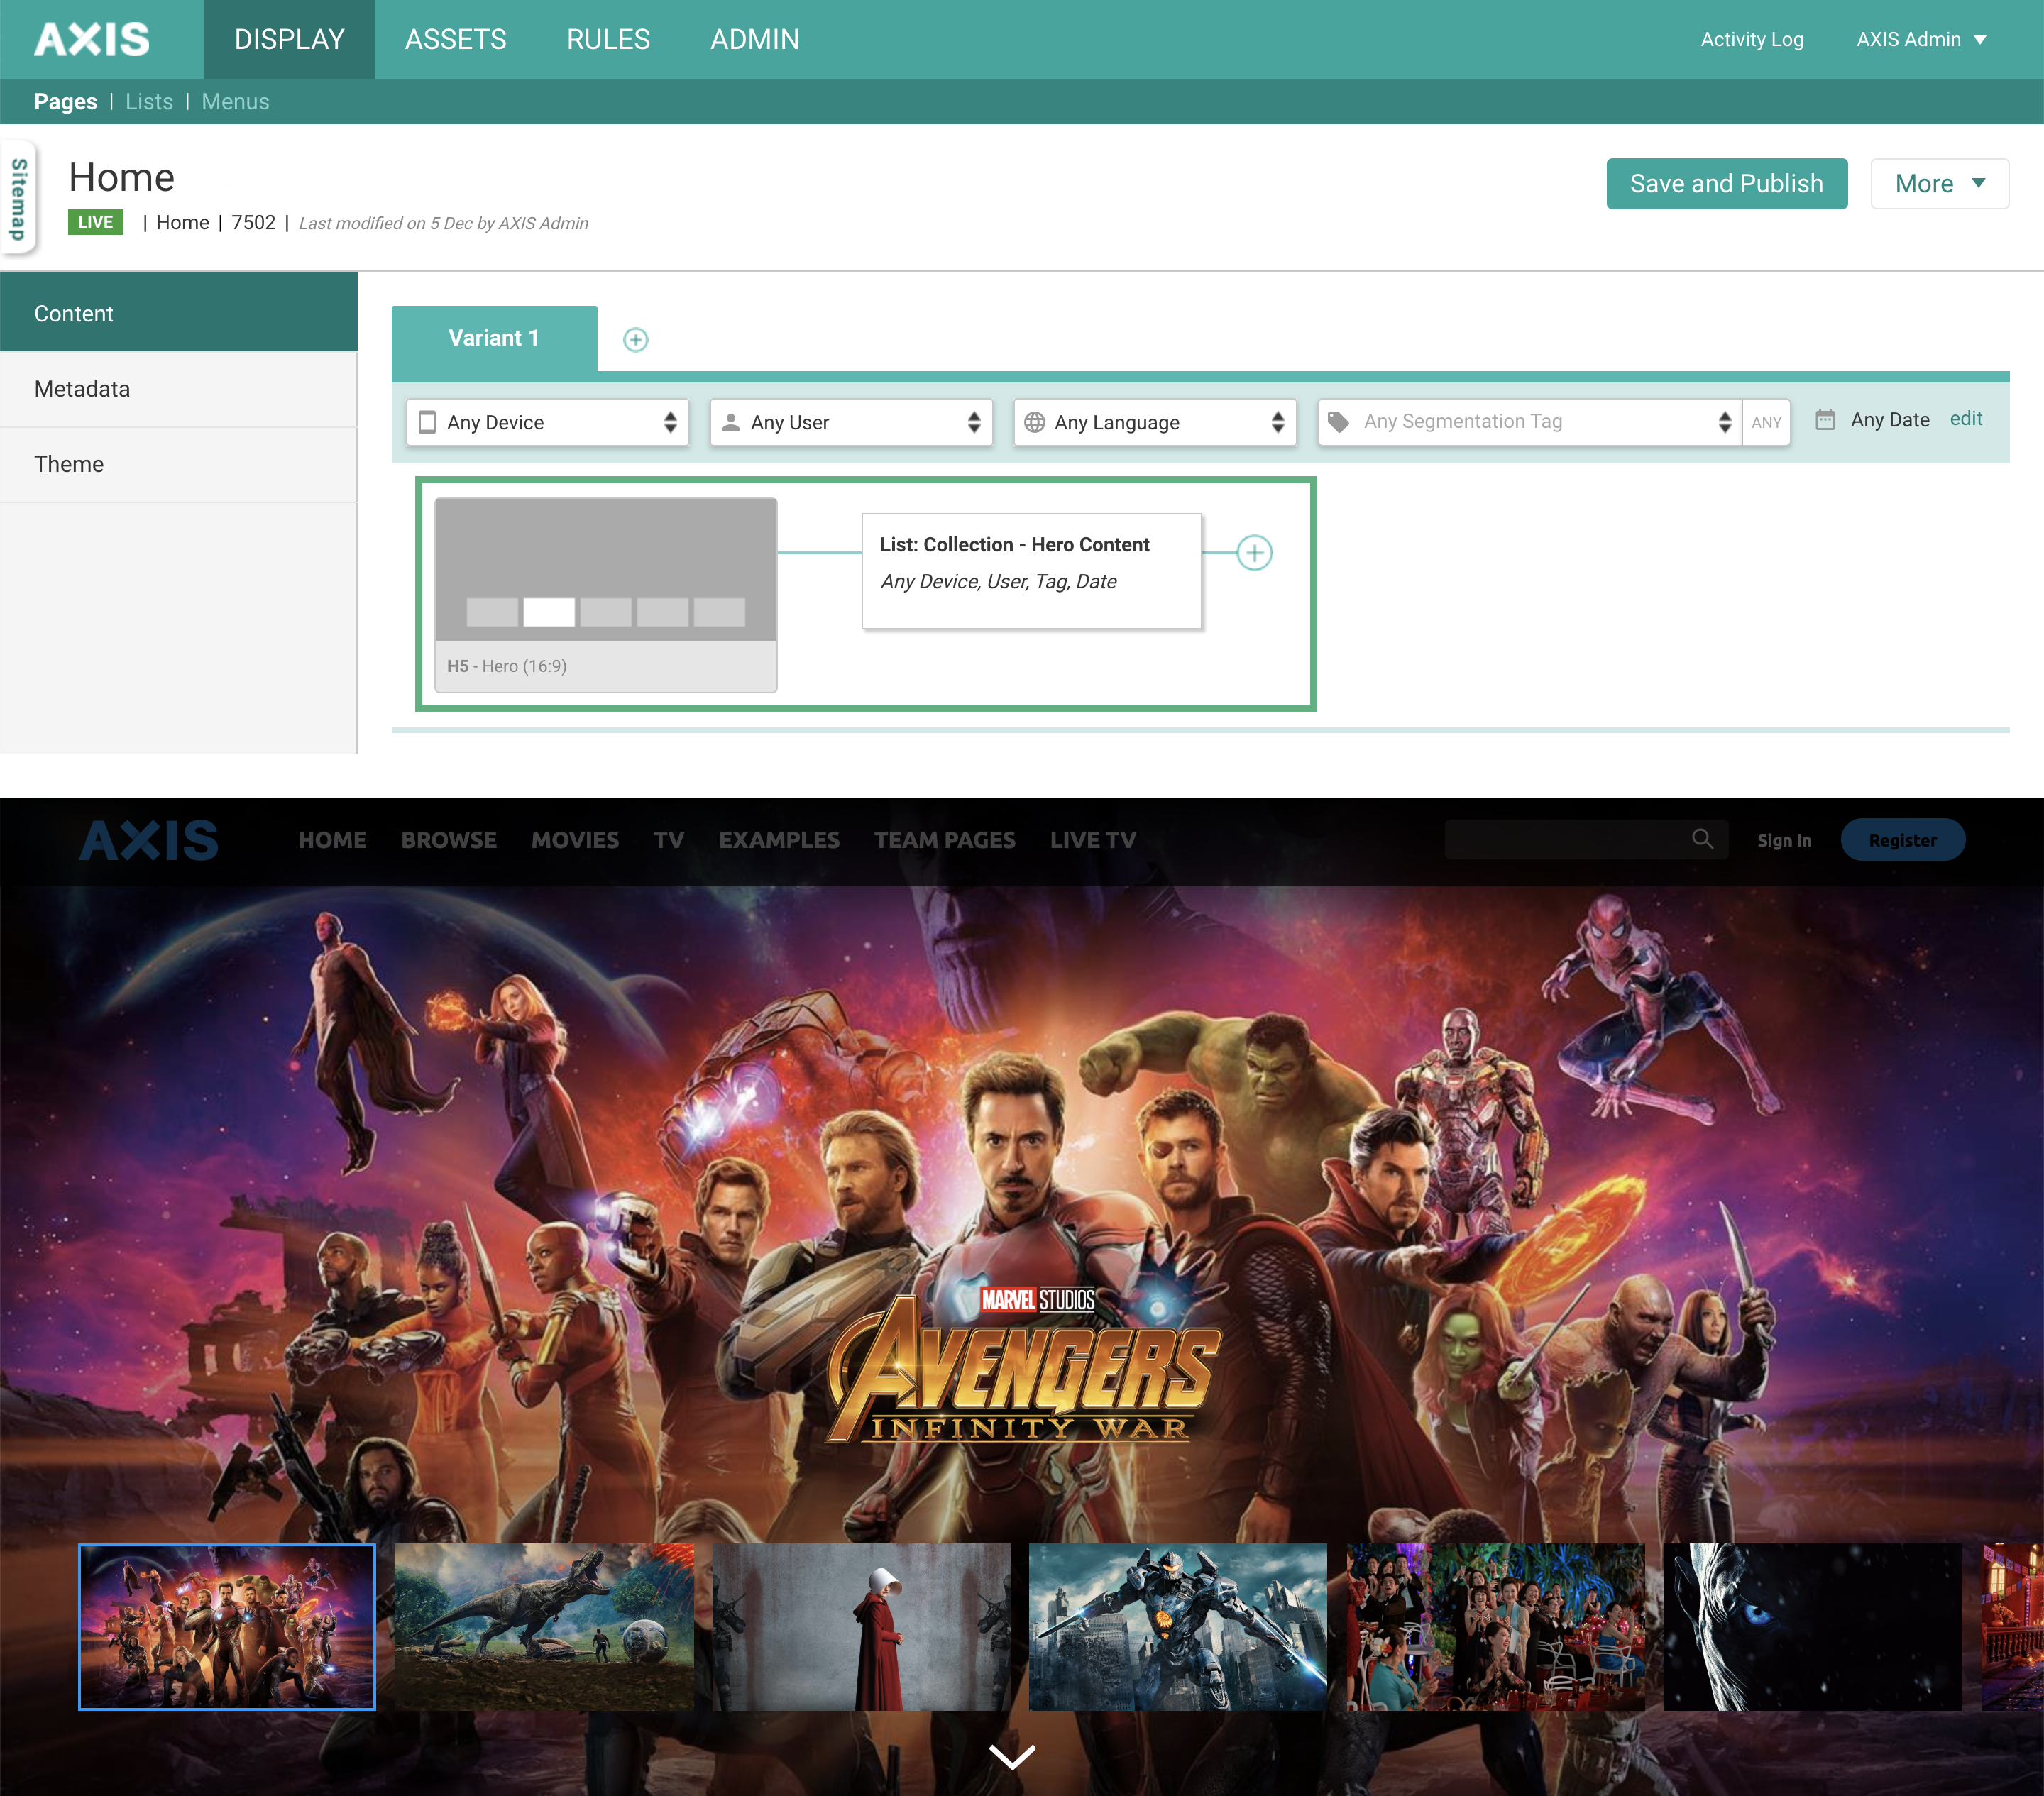Open the Content sidebar section
The width and height of the screenshot is (2044, 1796).
(x=179, y=313)
